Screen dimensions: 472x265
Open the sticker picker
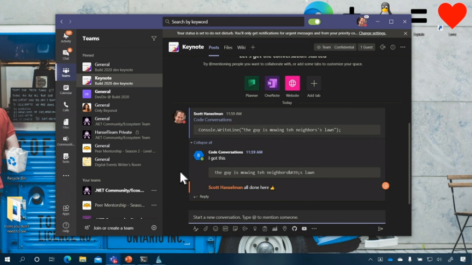[x=235, y=228]
